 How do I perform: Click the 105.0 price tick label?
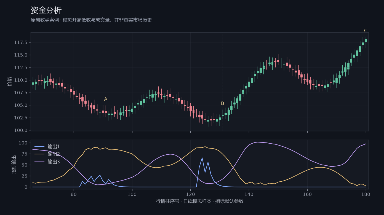[21, 105]
